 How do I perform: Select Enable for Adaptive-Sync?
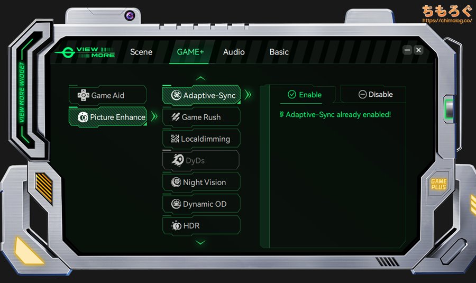pyautogui.click(x=304, y=95)
